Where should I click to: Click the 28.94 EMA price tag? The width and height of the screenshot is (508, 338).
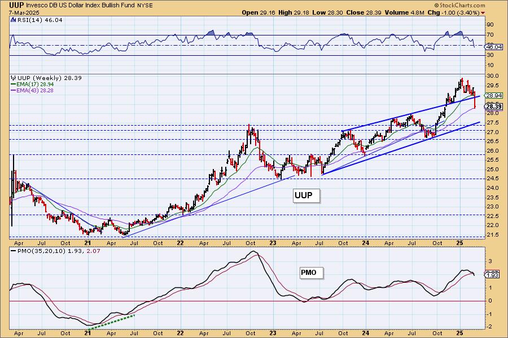pyautogui.click(x=494, y=95)
